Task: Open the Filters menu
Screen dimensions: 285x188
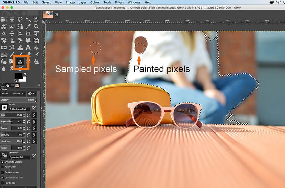Action: pyautogui.click(x=119, y=2)
